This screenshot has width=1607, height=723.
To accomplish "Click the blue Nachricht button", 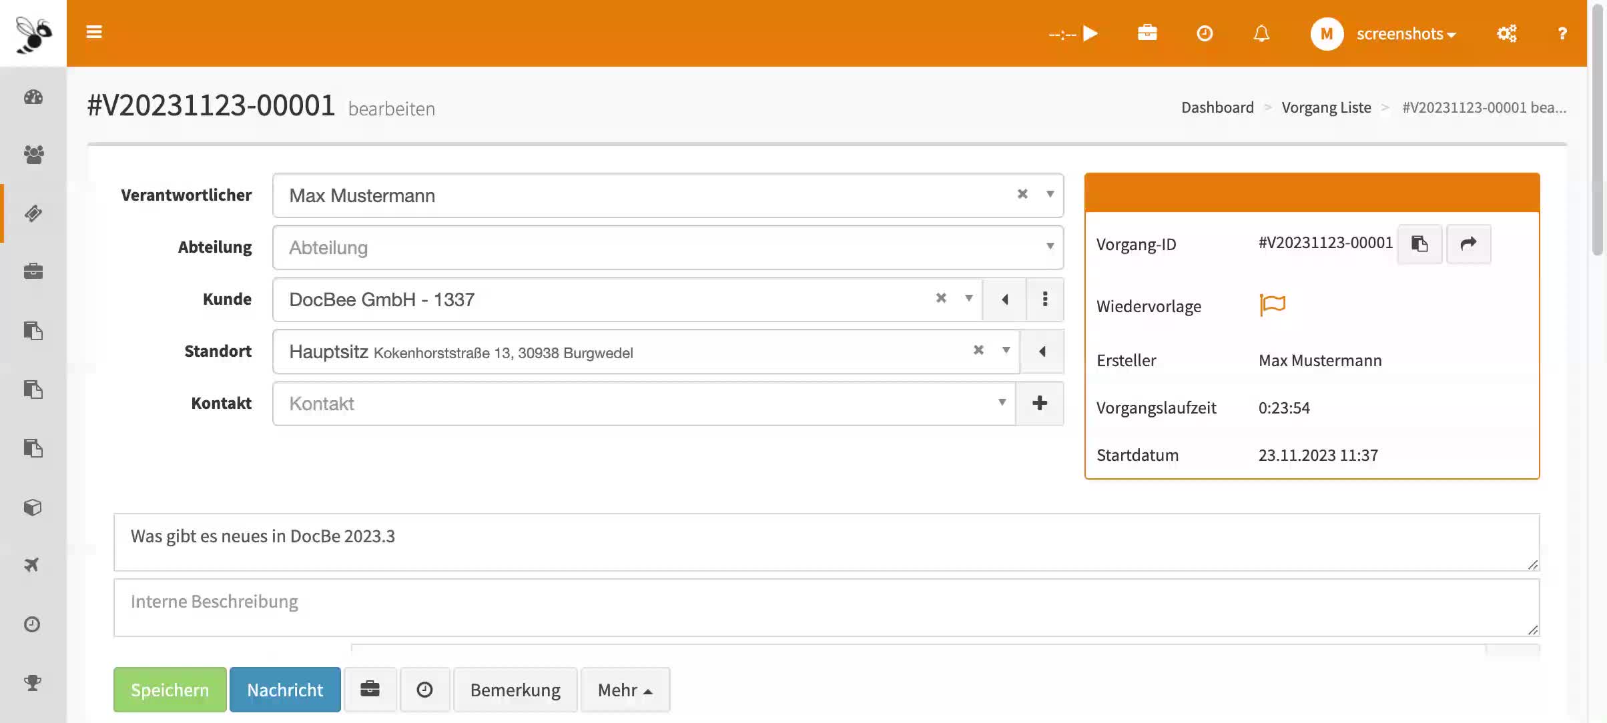I will click(x=285, y=690).
